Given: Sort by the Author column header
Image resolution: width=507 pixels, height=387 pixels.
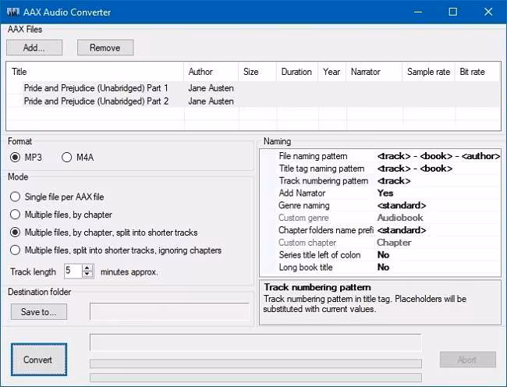Looking at the screenshot, I should click(211, 72).
